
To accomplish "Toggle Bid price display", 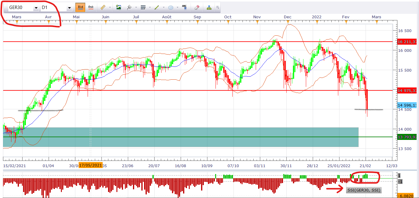I will 80,7.
